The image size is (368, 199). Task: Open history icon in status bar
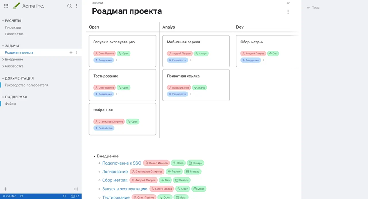22,196
